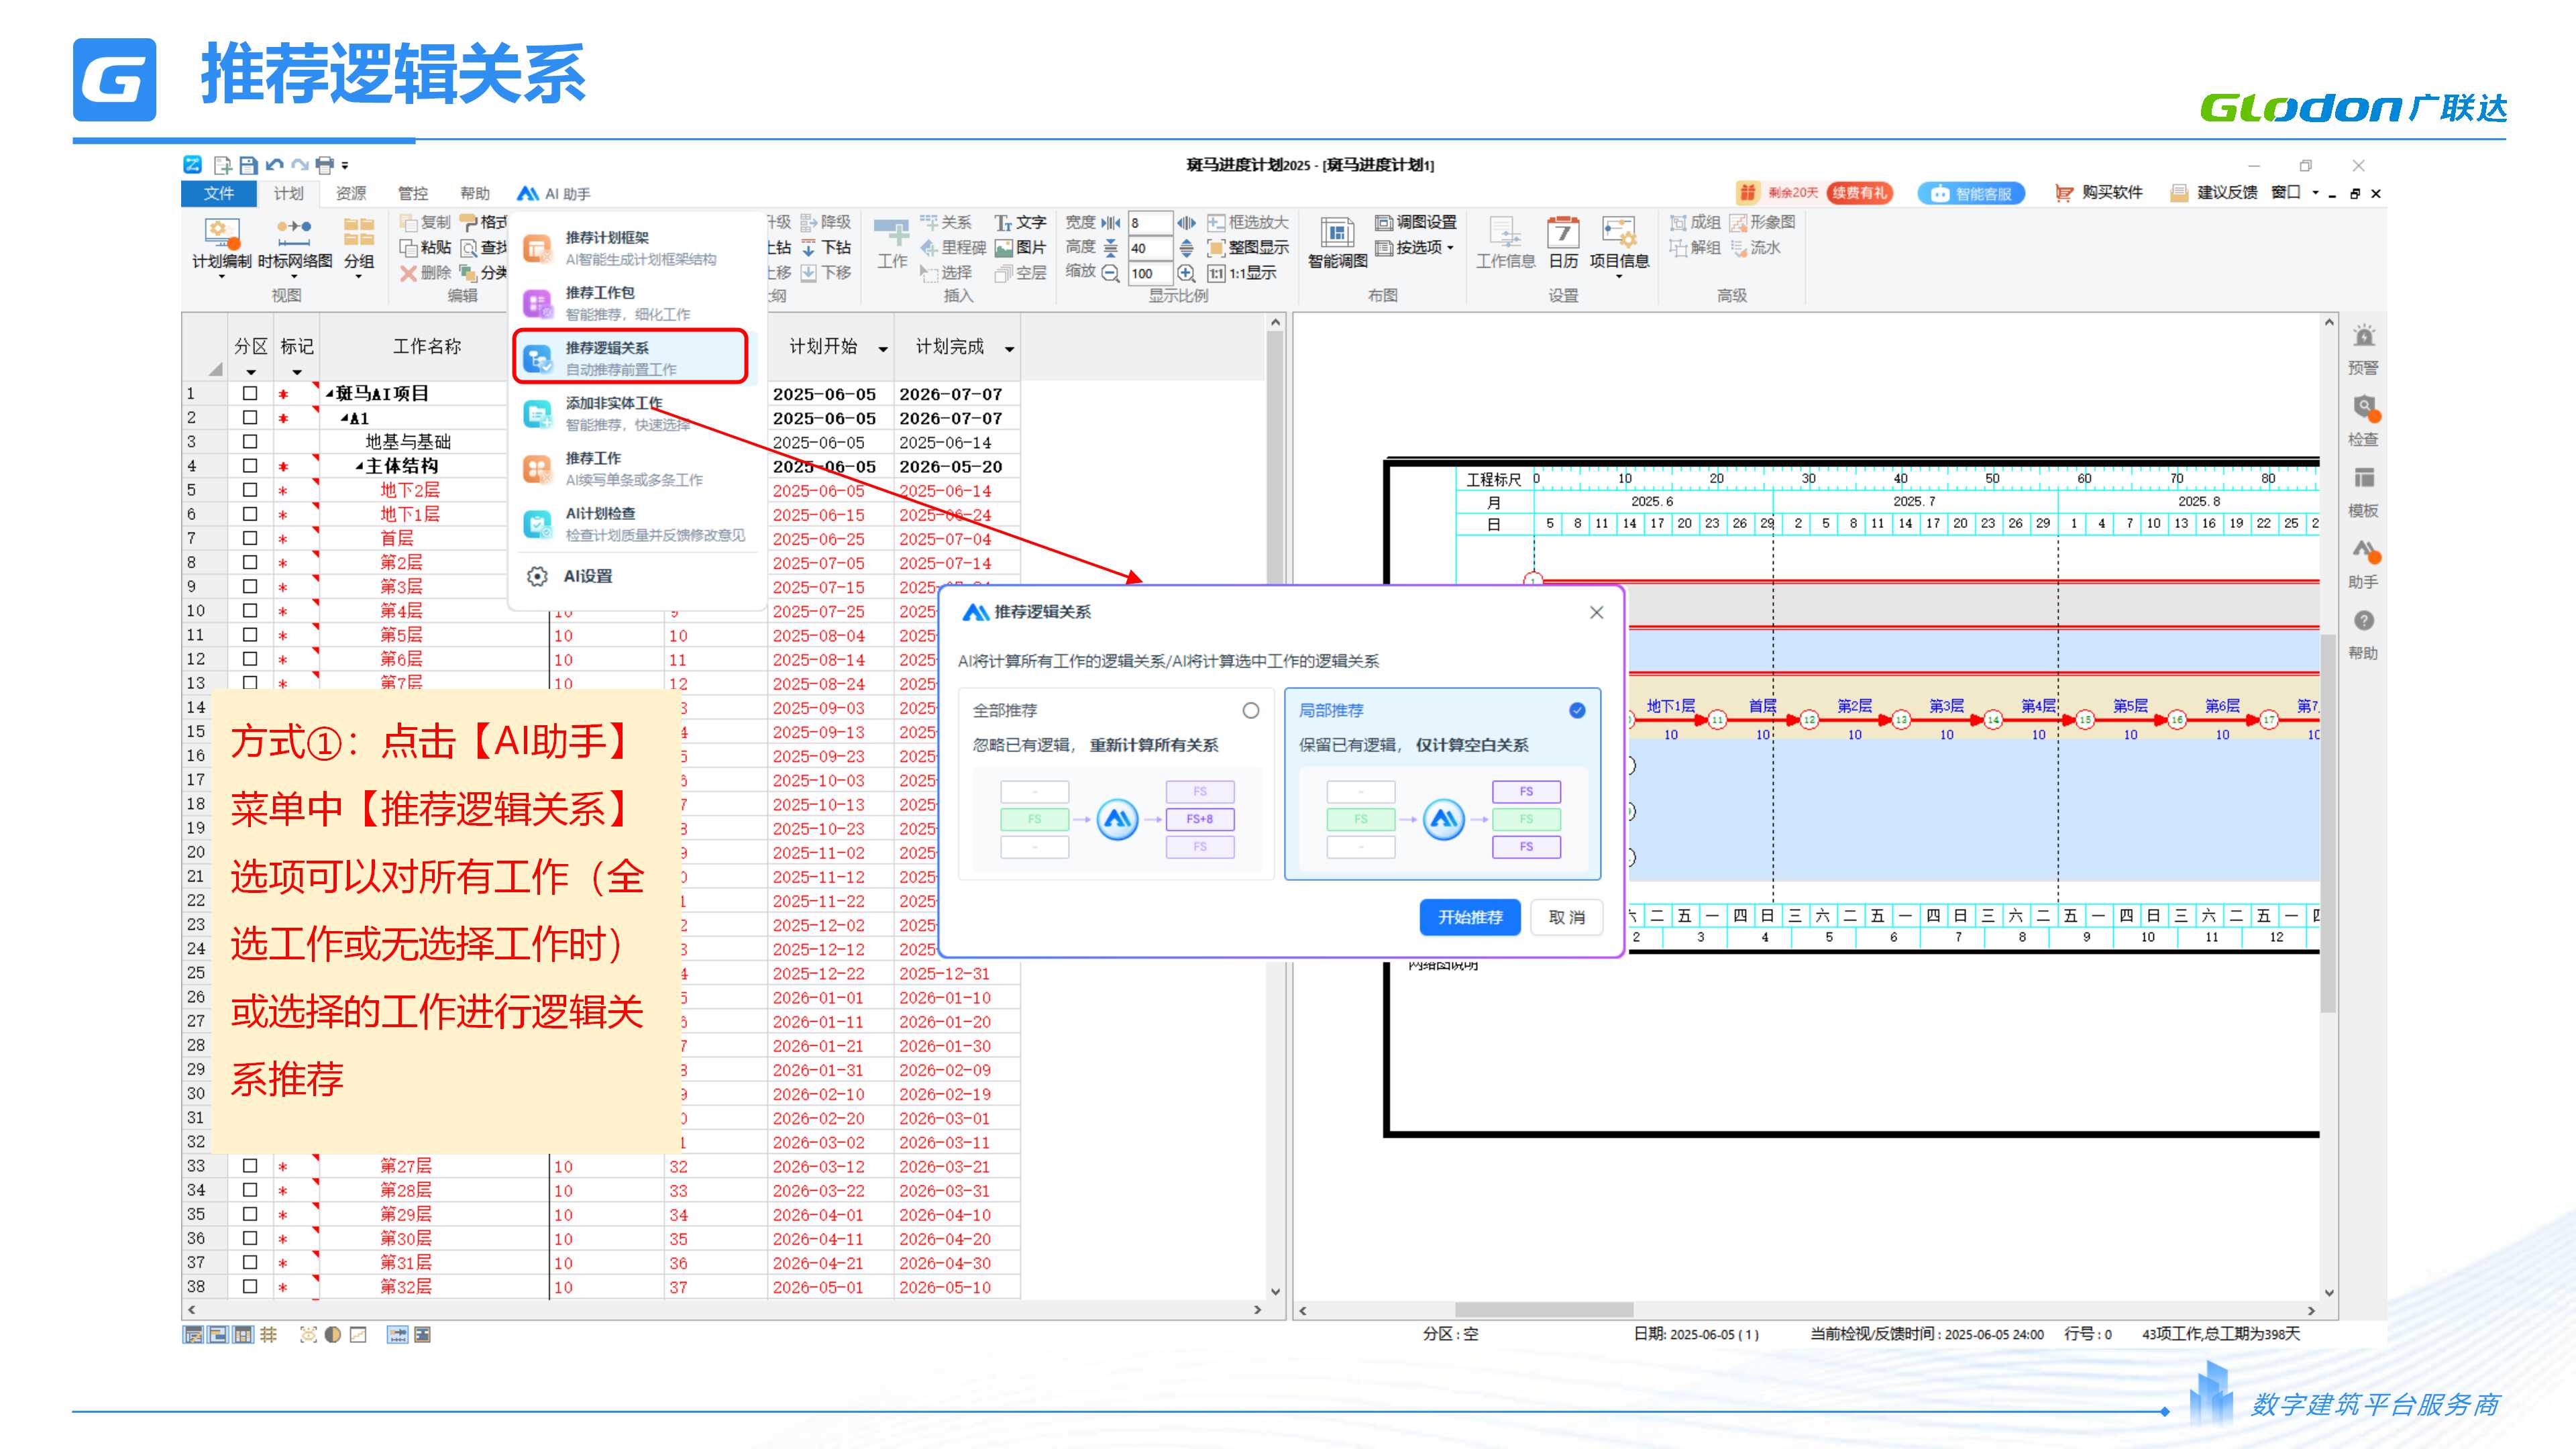This screenshot has height=1449, width=2576.
Task: Click 宽度 value input field
Action: tap(1149, 222)
